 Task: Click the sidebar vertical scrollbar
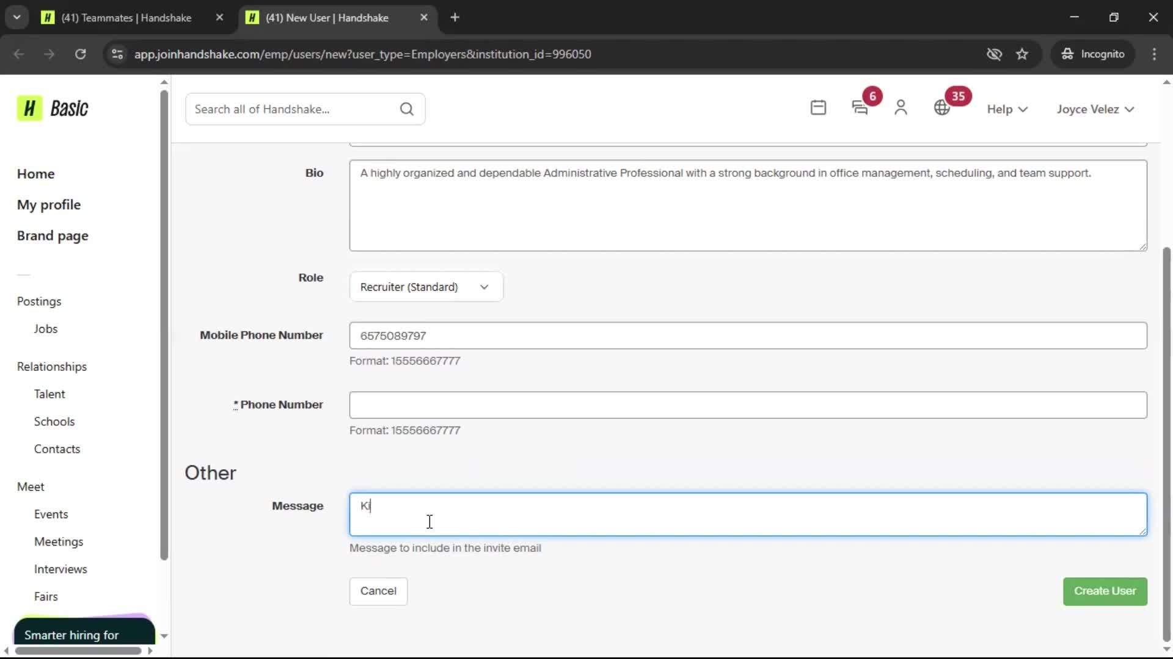coord(164,323)
